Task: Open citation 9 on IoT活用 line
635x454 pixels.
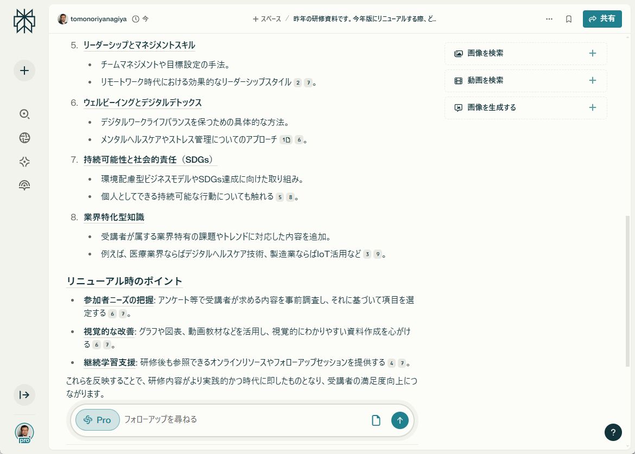Action: point(377,254)
